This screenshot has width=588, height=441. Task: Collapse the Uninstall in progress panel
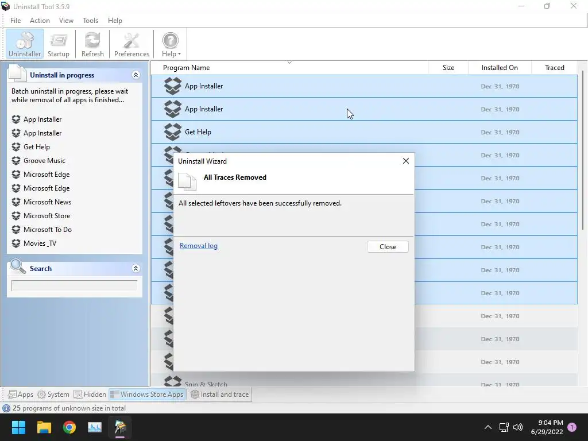click(x=136, y=75)
